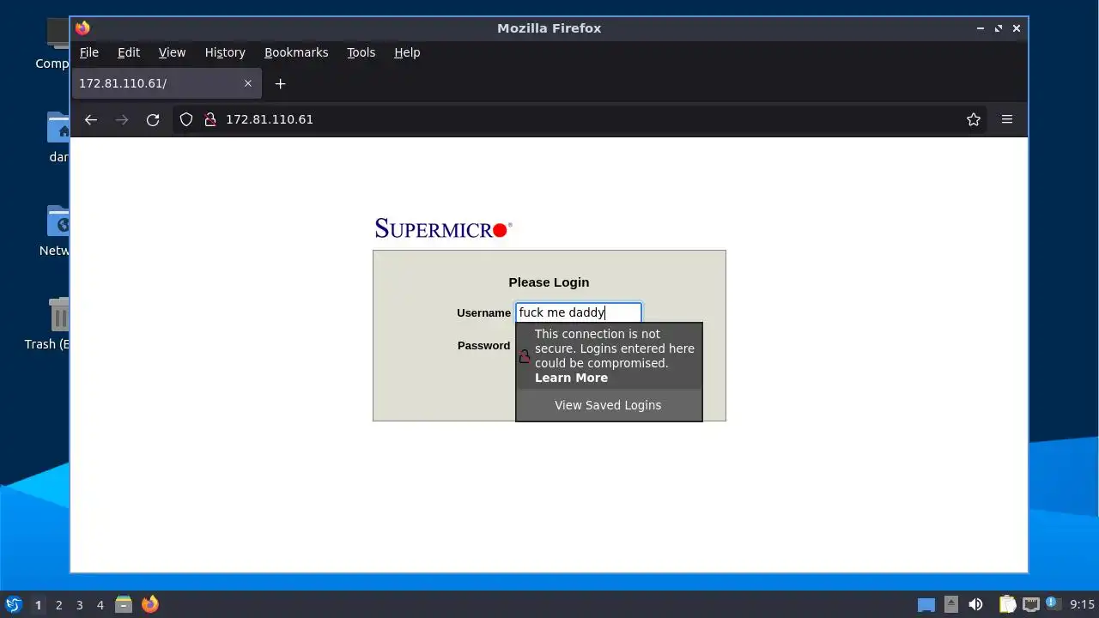Open the Computer desktop icon
The height and width of the screenshot is (618, 1099).
58,34
